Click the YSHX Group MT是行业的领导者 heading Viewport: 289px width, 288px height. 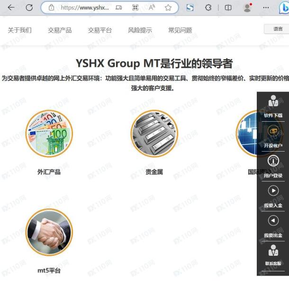[x=154, y=63]
